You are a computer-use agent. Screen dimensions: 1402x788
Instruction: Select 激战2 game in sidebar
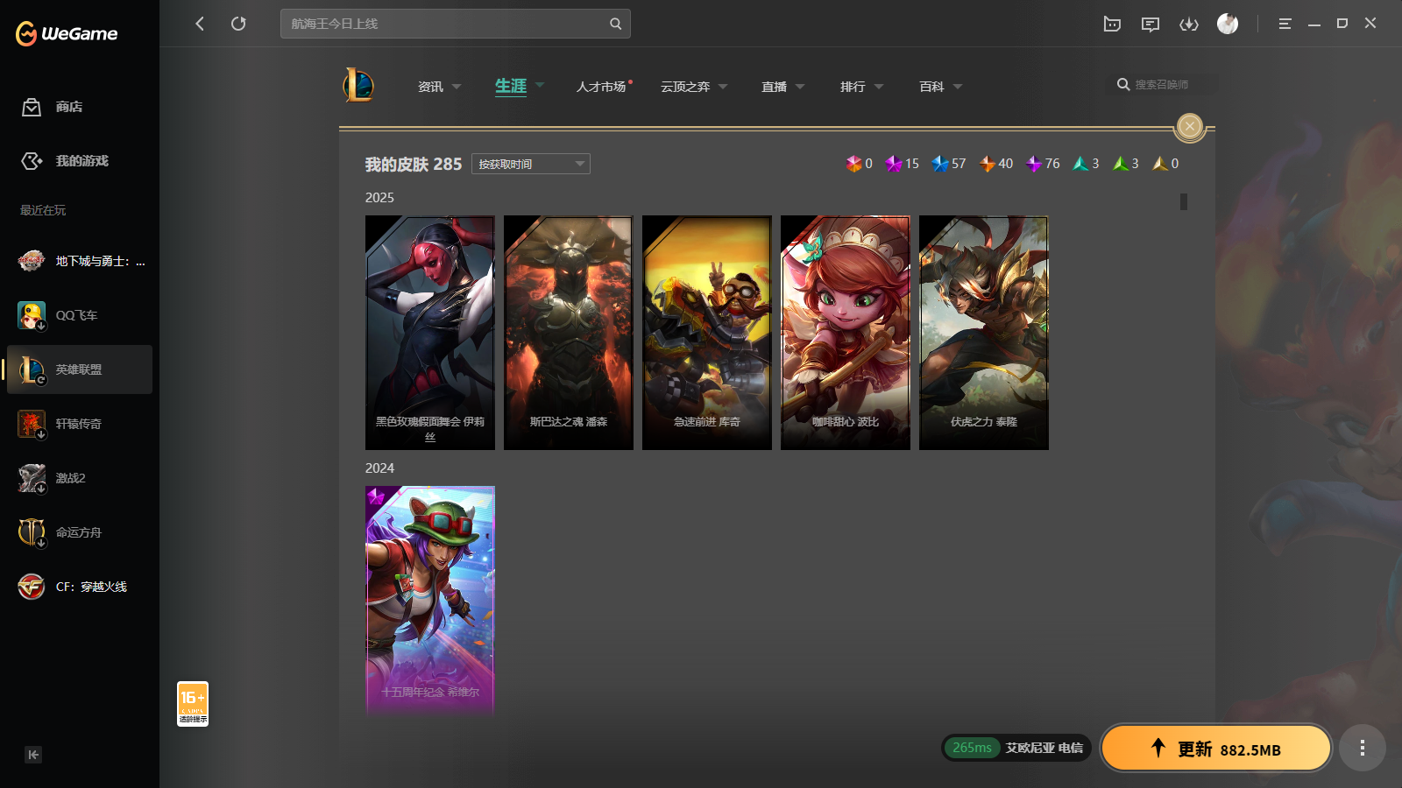click(79, 478)
